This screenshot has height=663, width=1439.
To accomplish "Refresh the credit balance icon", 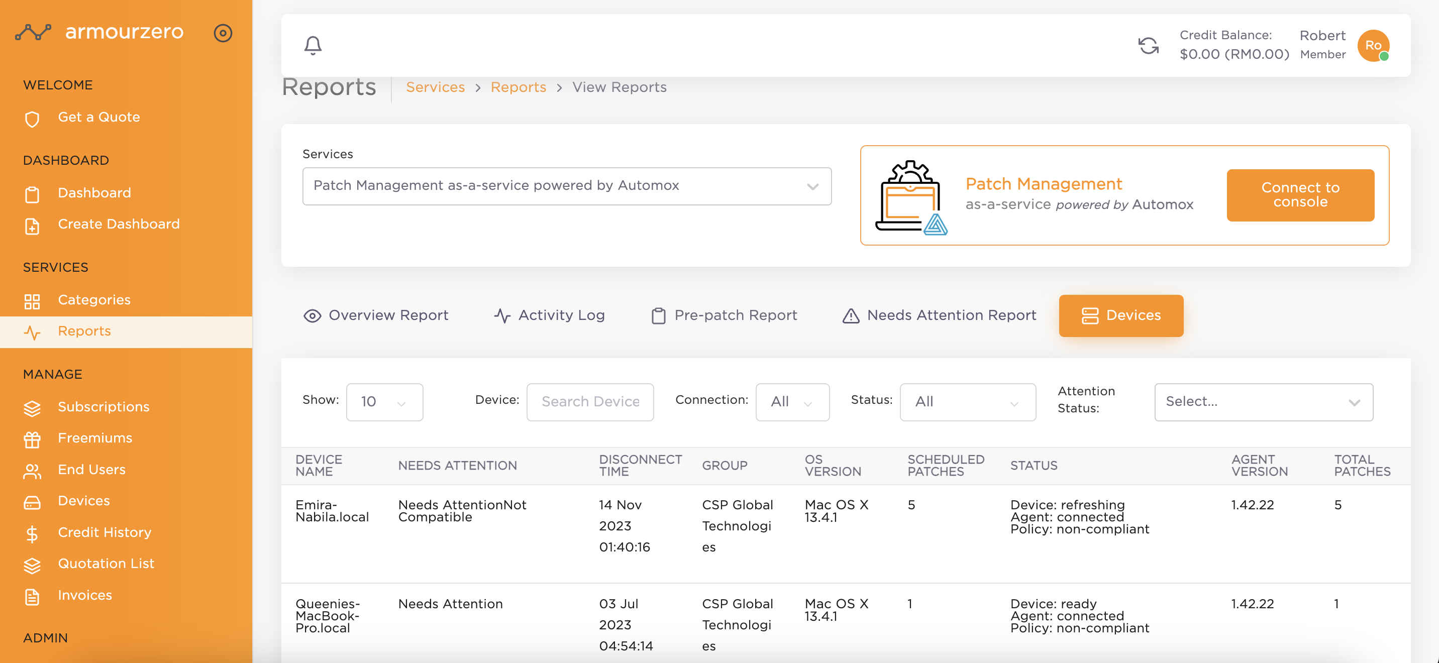I will click(x=1149, y=45).
